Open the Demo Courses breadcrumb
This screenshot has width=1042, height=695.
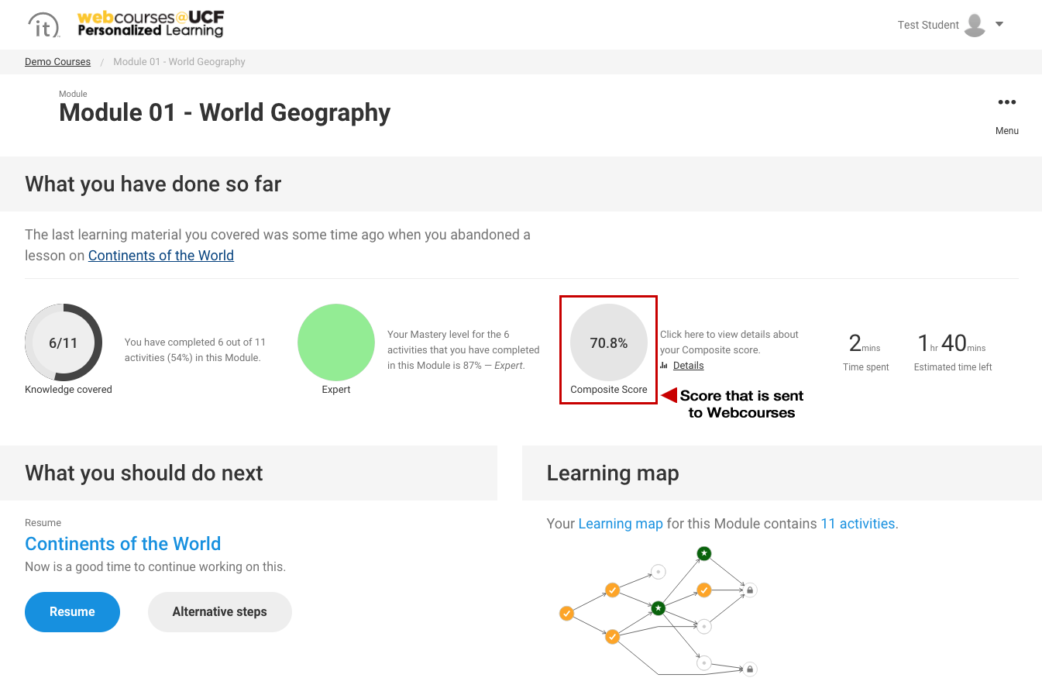point(57,61)
